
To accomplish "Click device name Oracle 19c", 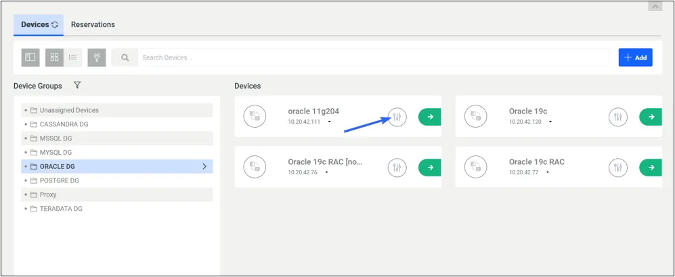I will point(528,111).
